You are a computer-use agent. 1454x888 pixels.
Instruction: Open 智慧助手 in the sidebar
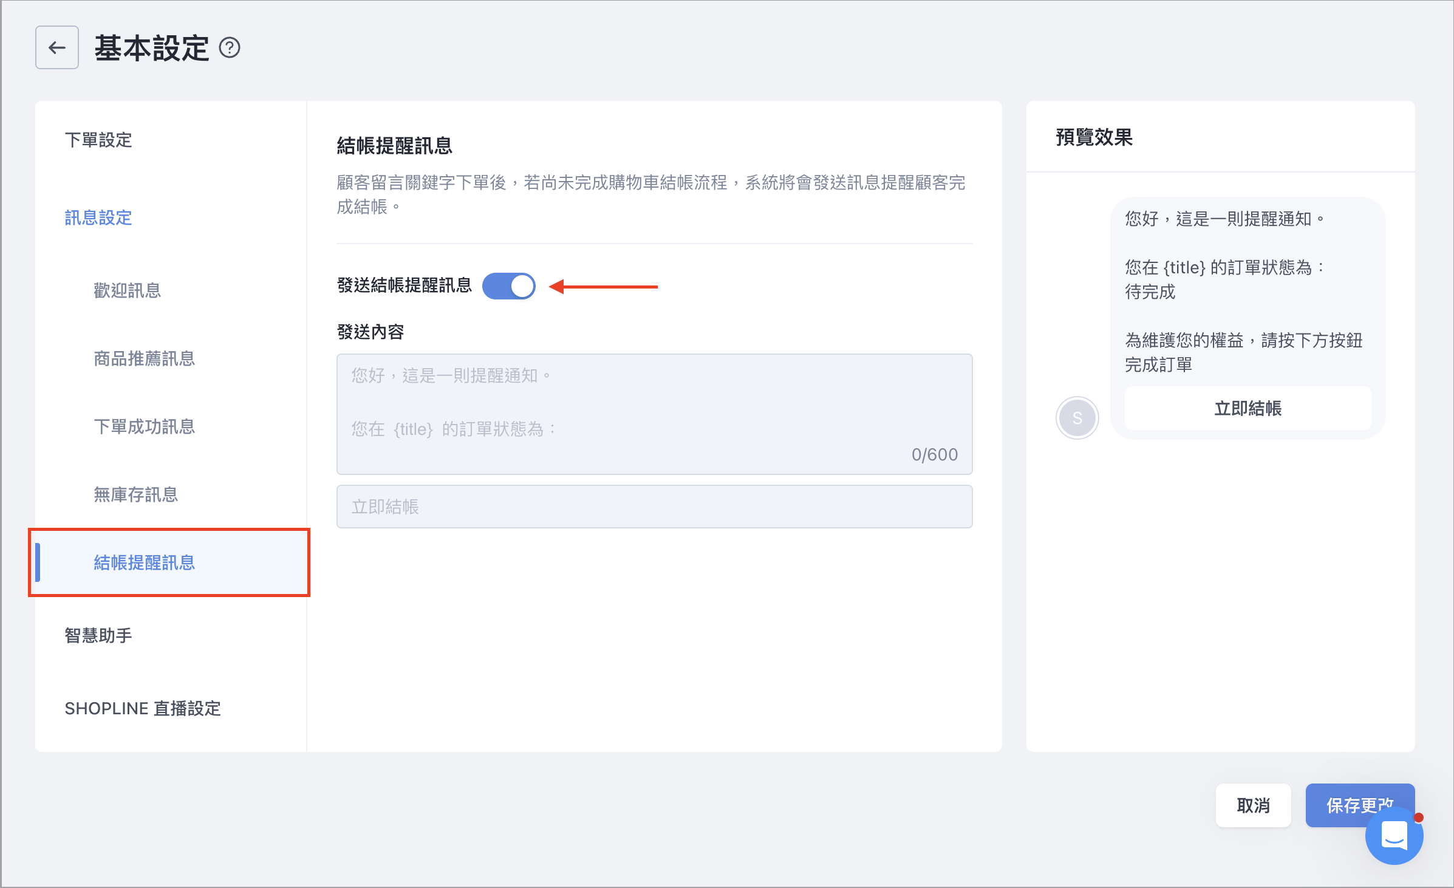(98, 636)
